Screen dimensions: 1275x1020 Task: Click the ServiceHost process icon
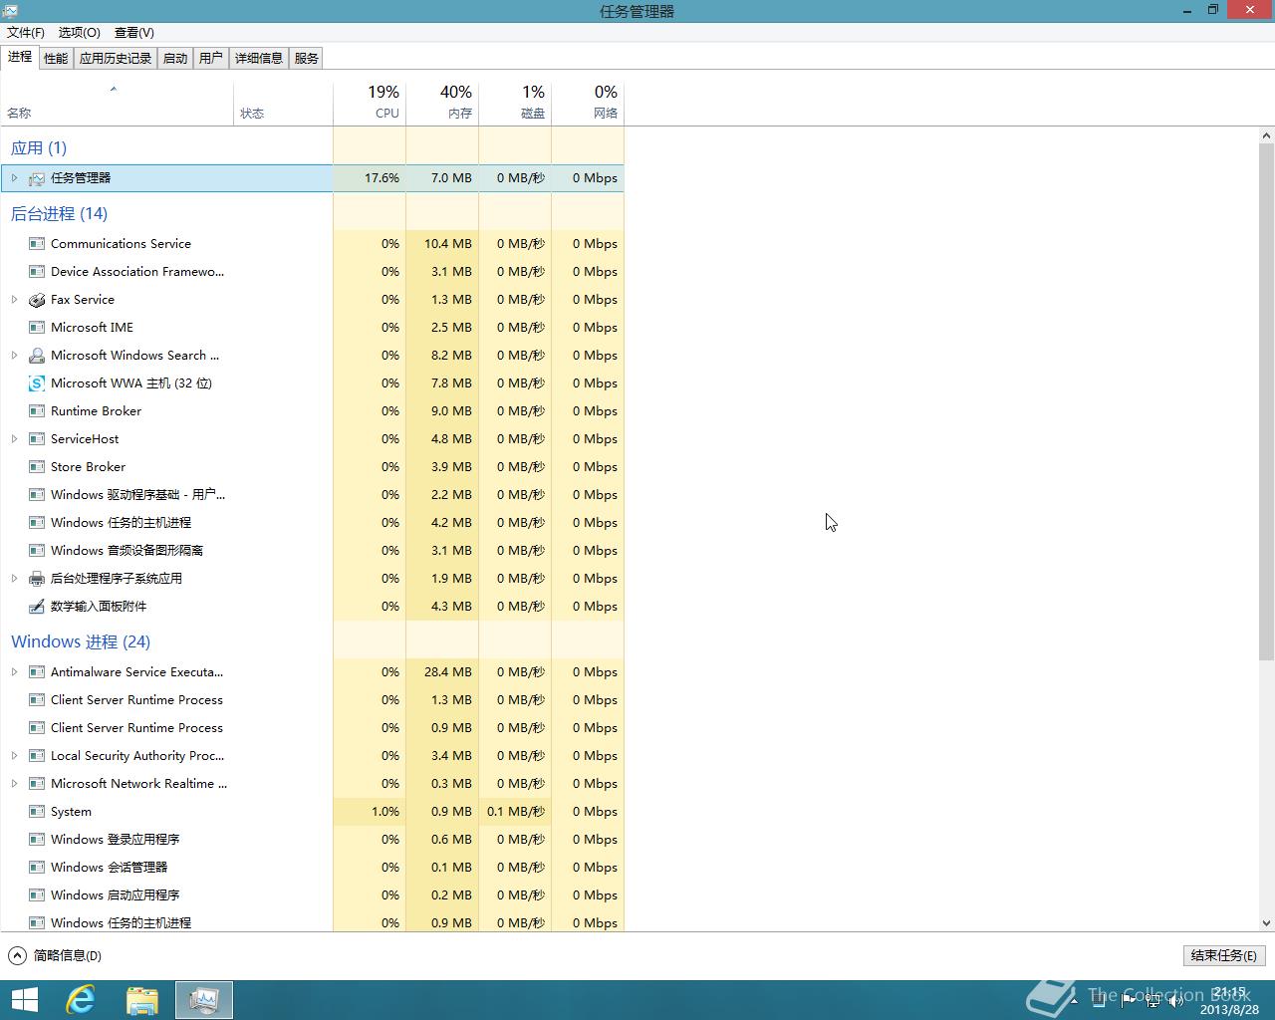(37, 439)
